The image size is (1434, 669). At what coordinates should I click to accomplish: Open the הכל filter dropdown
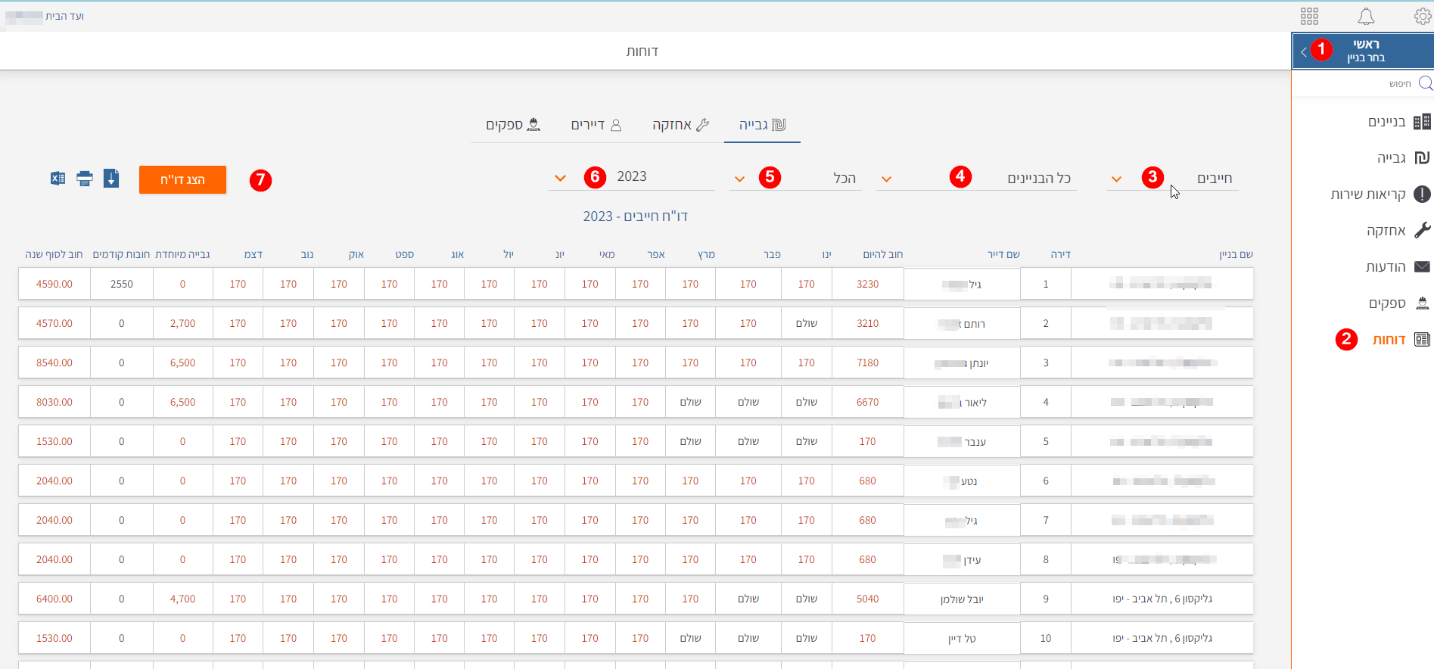(739, 179)
